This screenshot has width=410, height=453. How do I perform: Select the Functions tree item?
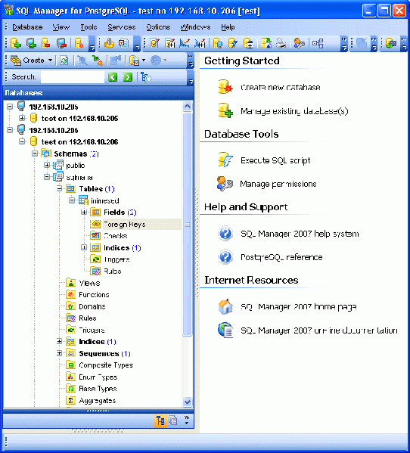point(95,295)
